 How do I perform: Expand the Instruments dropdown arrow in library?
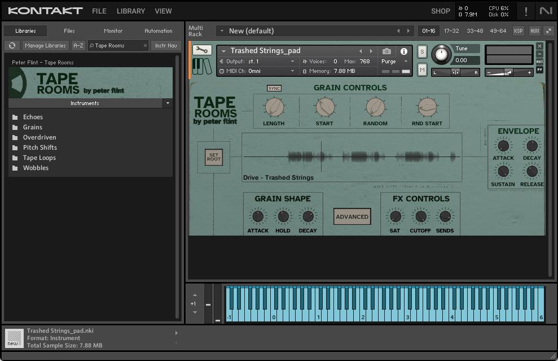pos(167,103)
